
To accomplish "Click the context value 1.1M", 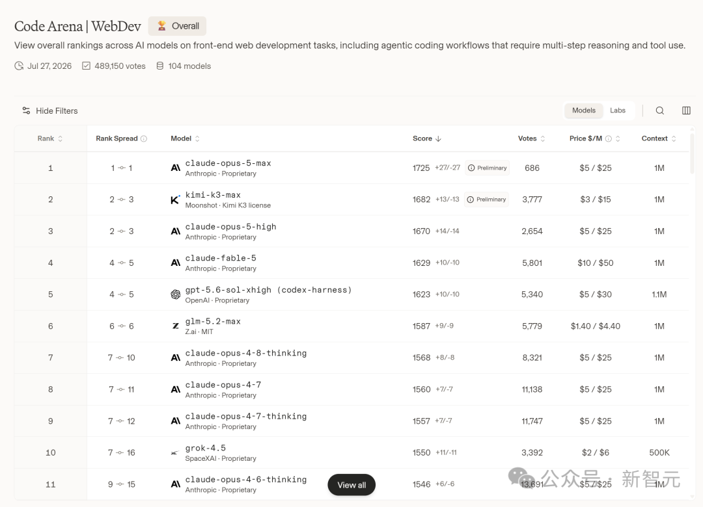I will (659, 294).
